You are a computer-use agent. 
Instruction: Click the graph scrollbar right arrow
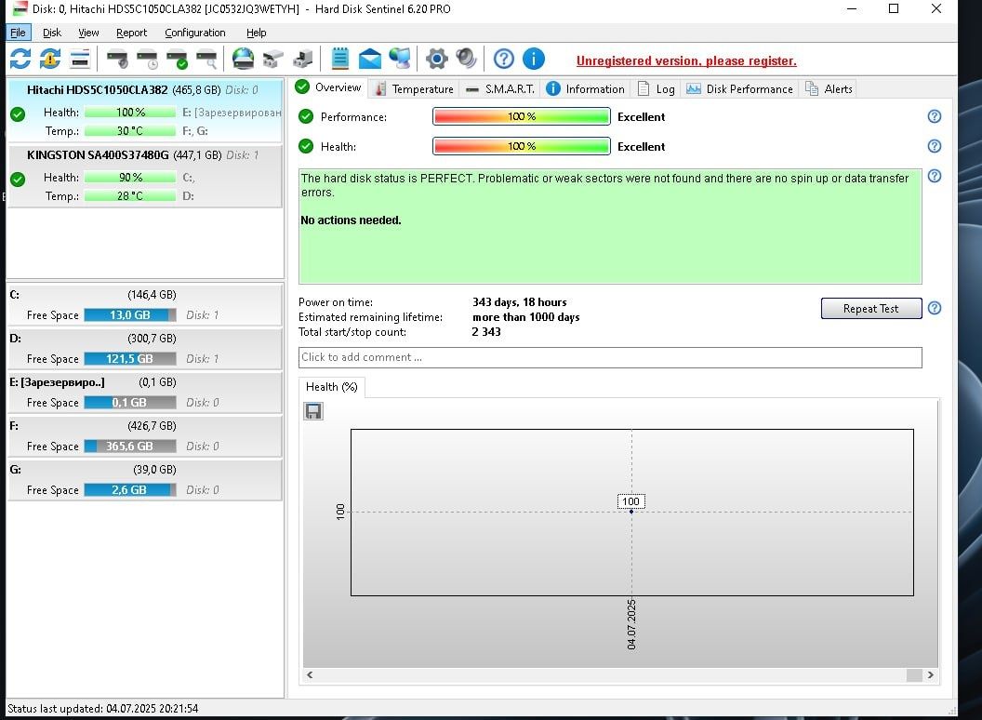[931, 674]
